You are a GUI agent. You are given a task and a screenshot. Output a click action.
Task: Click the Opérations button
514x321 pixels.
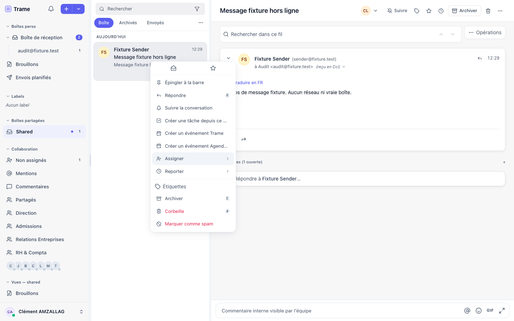pyautogui.click(x=485, y=32)
